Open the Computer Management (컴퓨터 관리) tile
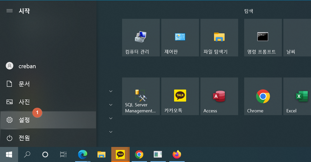Screen dimensions: 311x162 [141, 38]
